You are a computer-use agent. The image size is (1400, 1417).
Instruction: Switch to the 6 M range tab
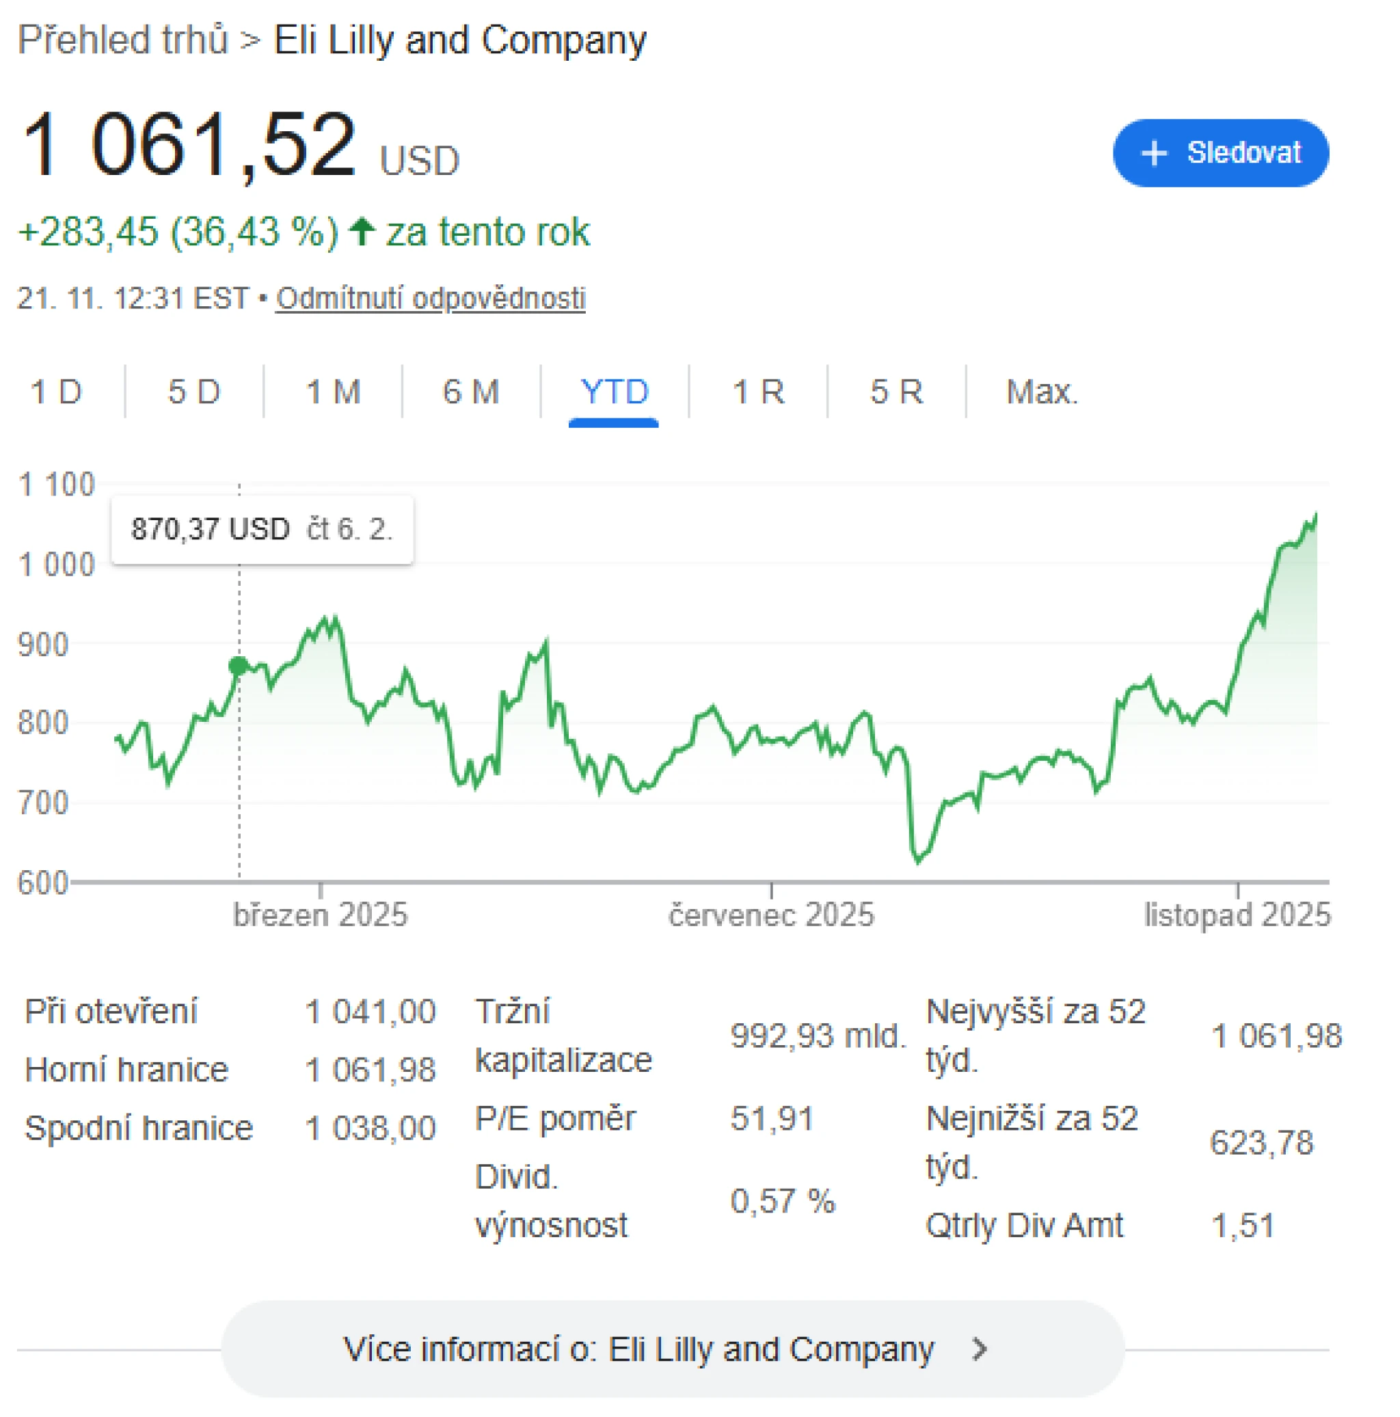(471, 392)
